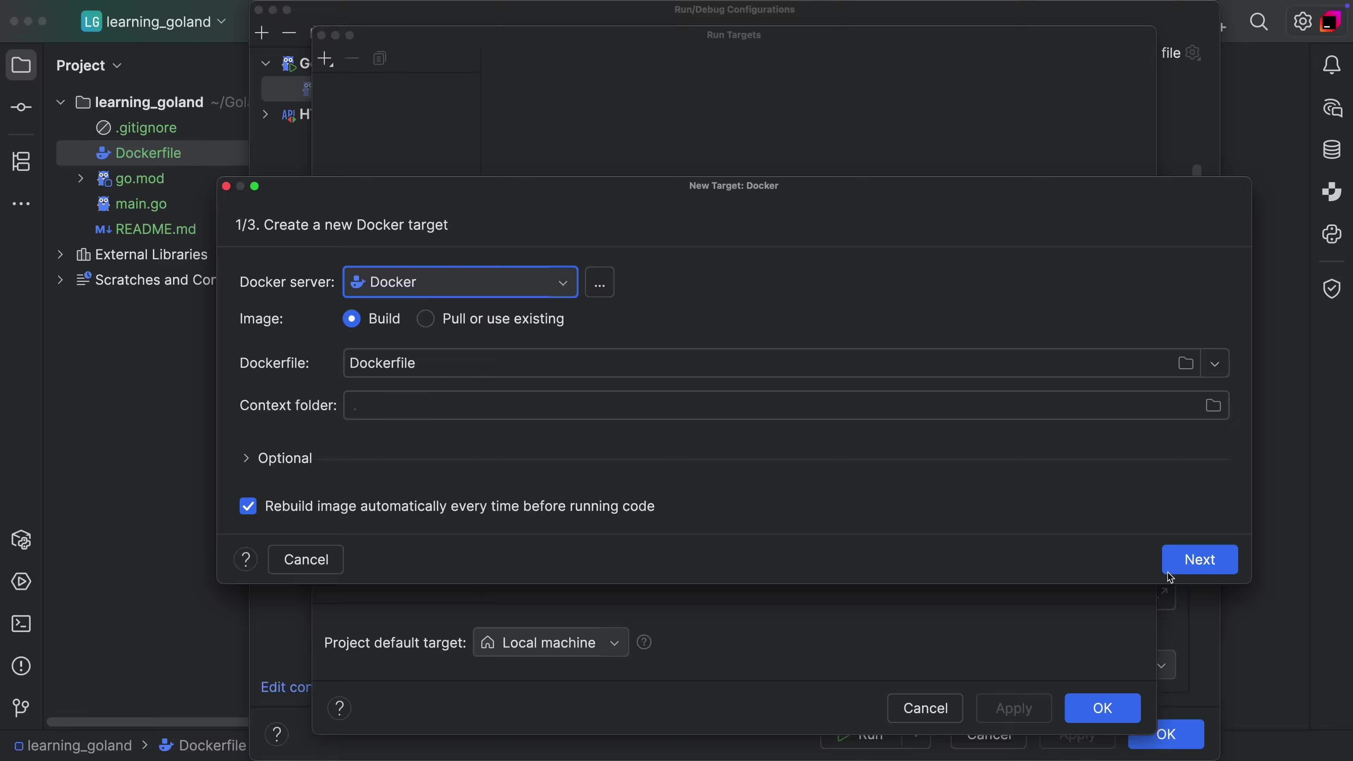Open the Terminal tool window
The width and height of the screenshot is (1353, 761).
coord(21,623)
